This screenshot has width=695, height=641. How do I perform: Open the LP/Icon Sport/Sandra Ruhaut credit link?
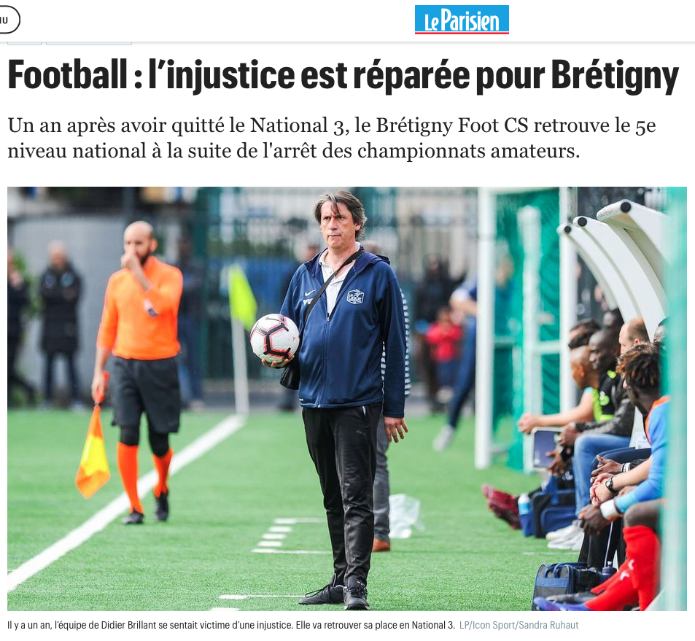point(519,625)
